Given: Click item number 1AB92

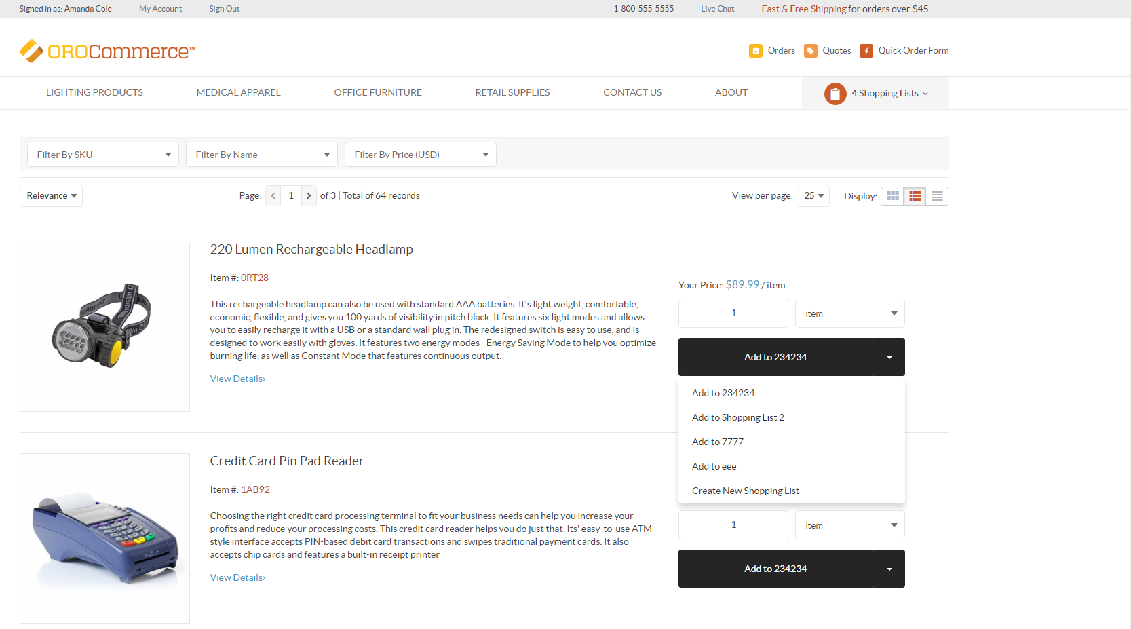Looking at the screenshot, I should [255, 489].
